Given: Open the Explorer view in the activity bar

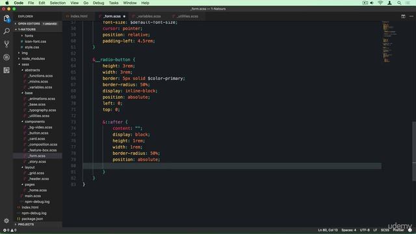Looking at the screenshot, I should [6, 18].
